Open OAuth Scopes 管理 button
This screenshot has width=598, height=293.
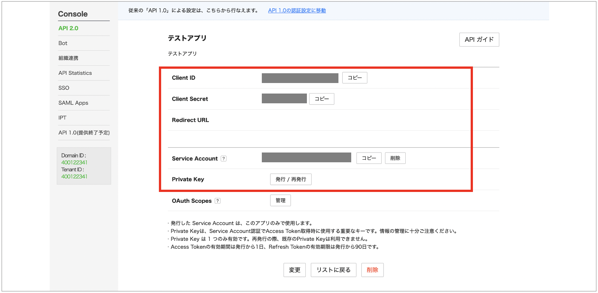click(280, 201)
